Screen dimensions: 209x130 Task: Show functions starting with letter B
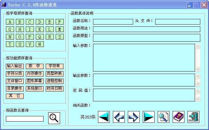tap(20, 22)
